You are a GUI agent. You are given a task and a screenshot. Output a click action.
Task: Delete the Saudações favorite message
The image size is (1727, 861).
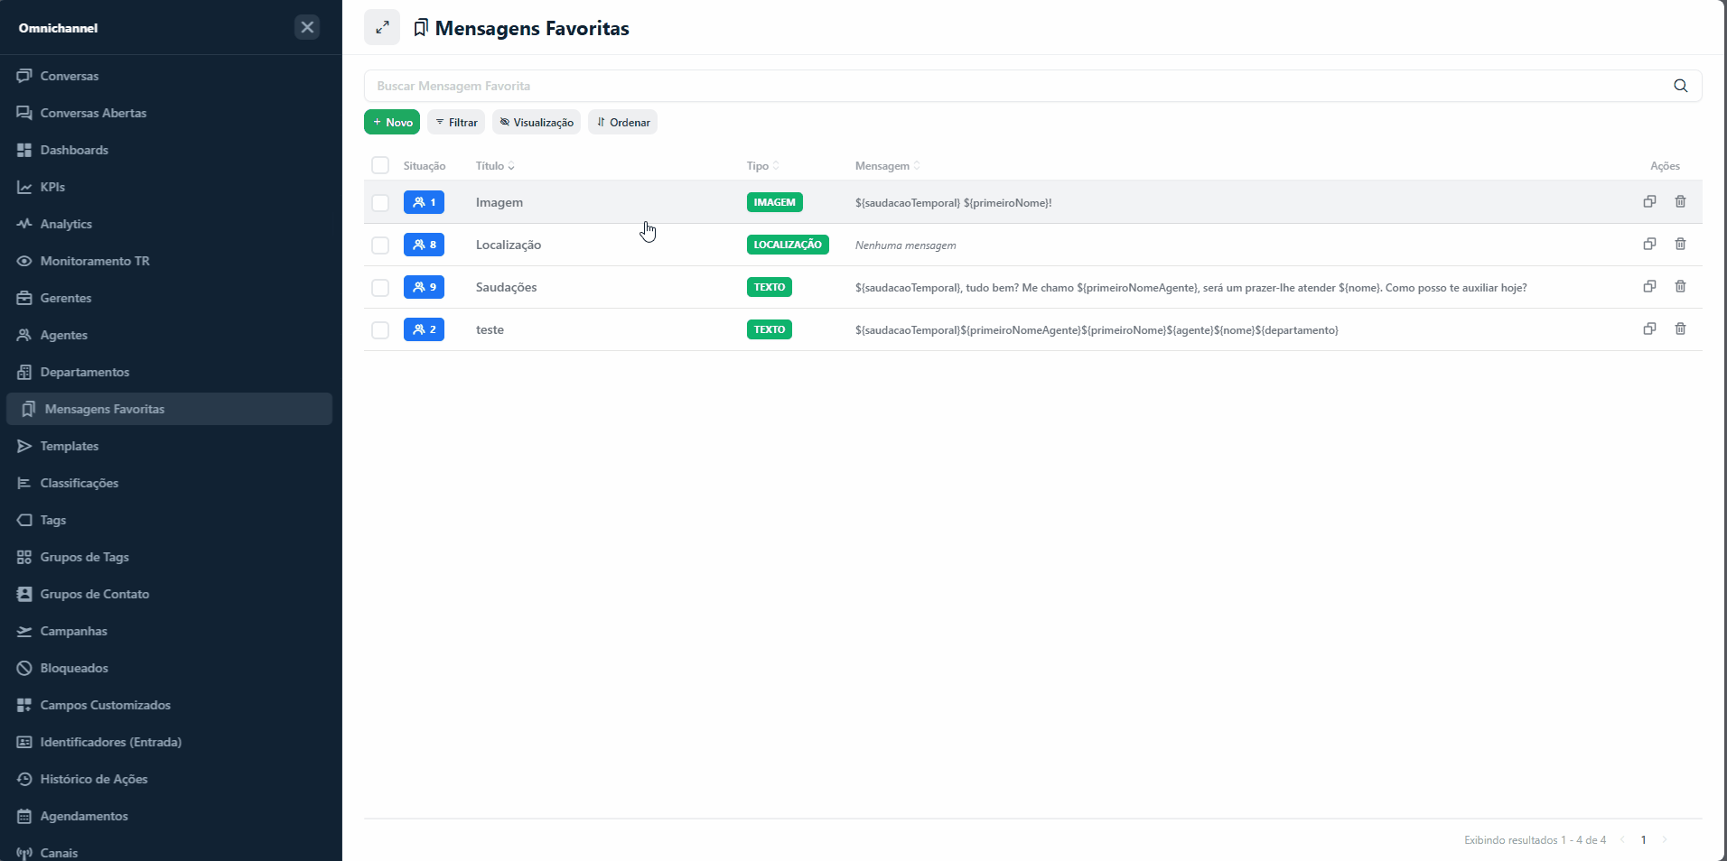[x=1680, y=286]
